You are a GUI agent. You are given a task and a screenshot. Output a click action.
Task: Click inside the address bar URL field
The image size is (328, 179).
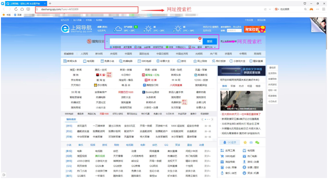[x=87, y=9]
